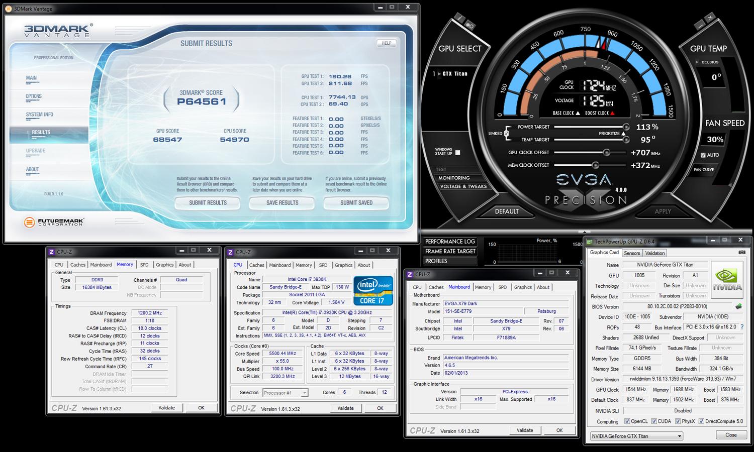Click the NVIDIA logo in GPU-Z
Viewport: 754px width, 452px height.
click(x=727, y=279)
